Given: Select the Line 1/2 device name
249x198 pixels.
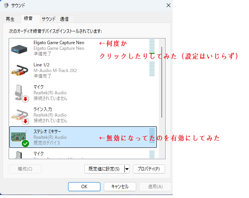Looking at the screenshot, I should (x=41, y=65).
